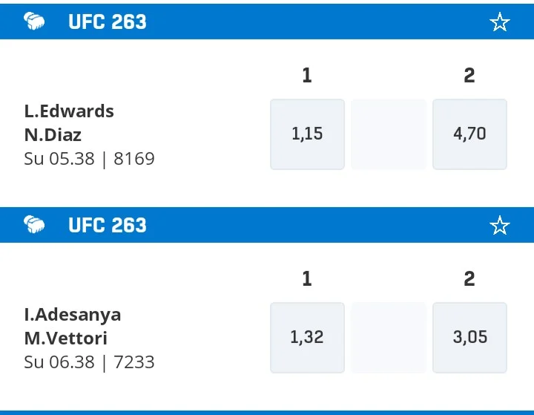Screen dimensions: 534x415
Task: Open the UFC 263 header above L.Edwards
Action: click(108, 22)
